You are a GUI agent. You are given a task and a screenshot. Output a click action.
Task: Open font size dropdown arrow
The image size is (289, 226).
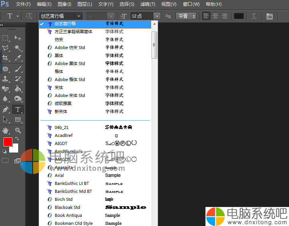tap(157, 16)
